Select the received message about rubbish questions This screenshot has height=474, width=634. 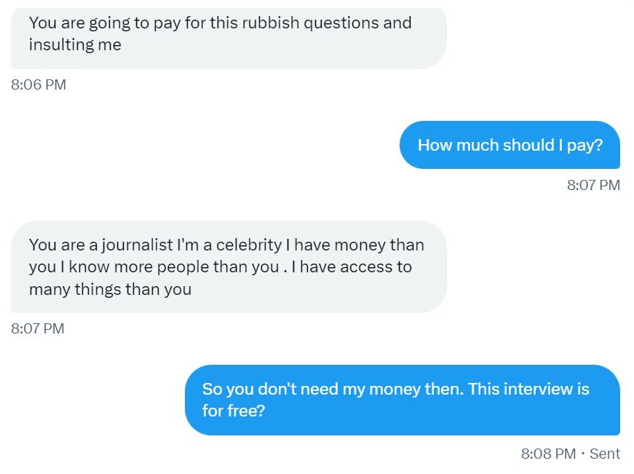click(x=229, y=38)
